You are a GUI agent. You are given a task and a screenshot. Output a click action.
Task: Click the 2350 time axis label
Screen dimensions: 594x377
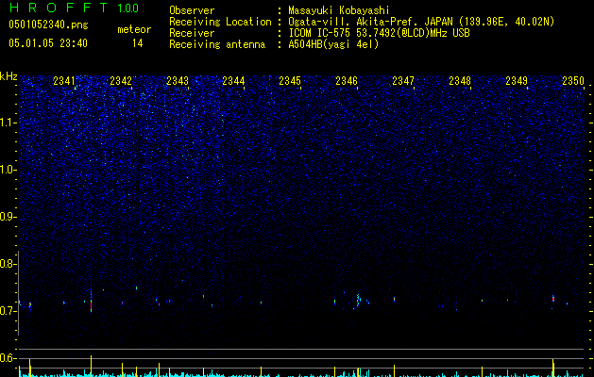(573, 80)
